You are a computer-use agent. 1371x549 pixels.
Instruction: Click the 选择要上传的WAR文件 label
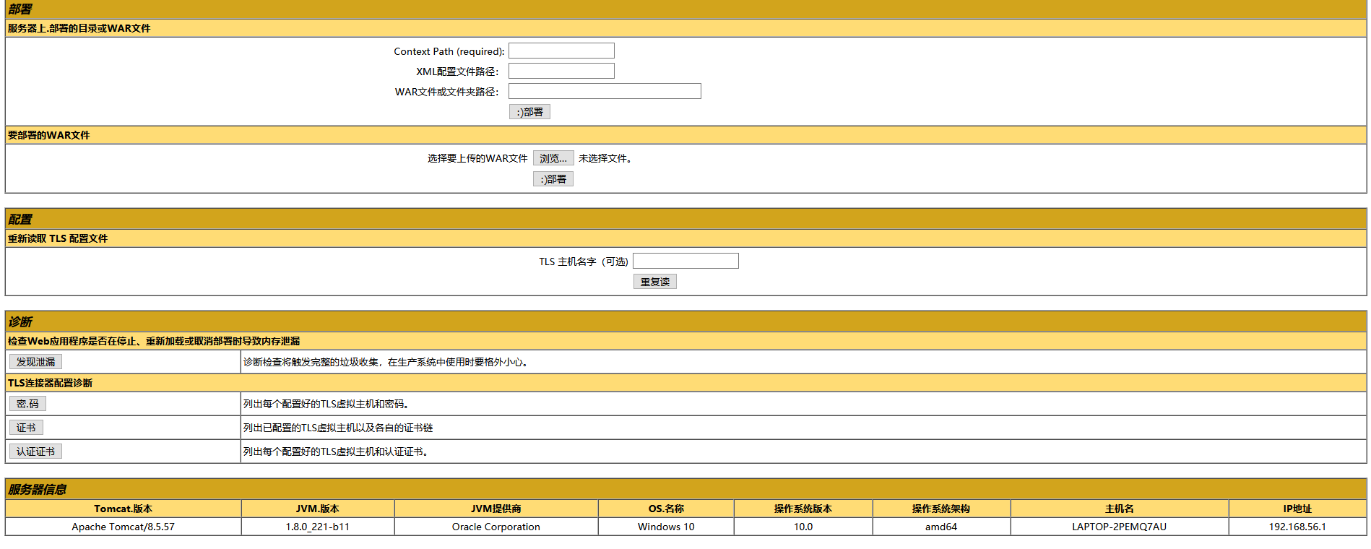pyautogui.click(x=477, y=158)
